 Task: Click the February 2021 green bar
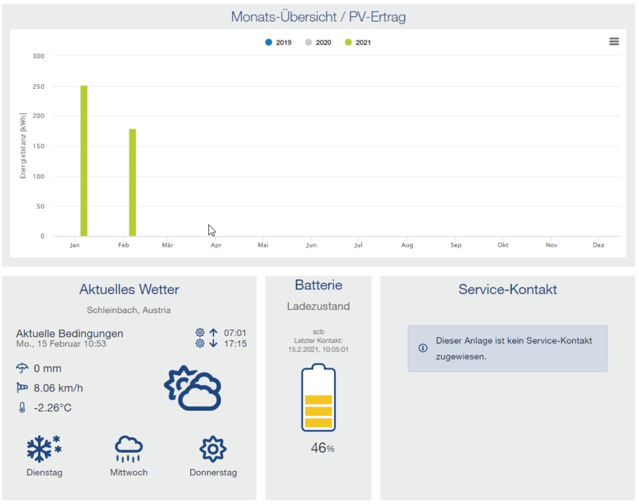132,182
